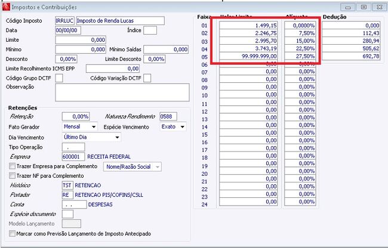The image size is (388, 248).
Task: Click the DESPESAS account text
Action: tap(100, 204)
